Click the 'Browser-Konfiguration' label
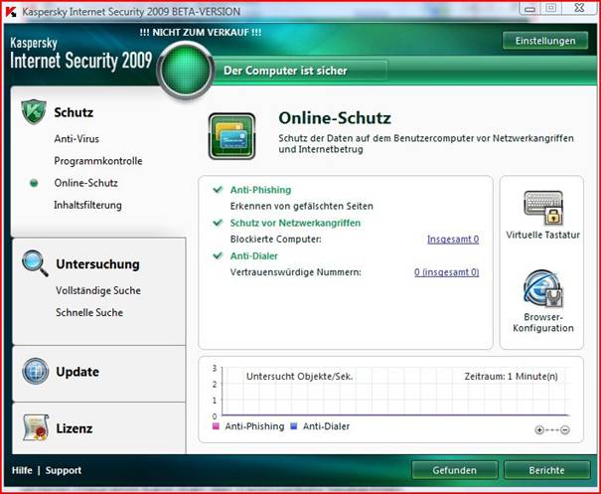Image resolution: width=601 pixels, height=494 pixels. pyautogui.click(x=543, y=323)
